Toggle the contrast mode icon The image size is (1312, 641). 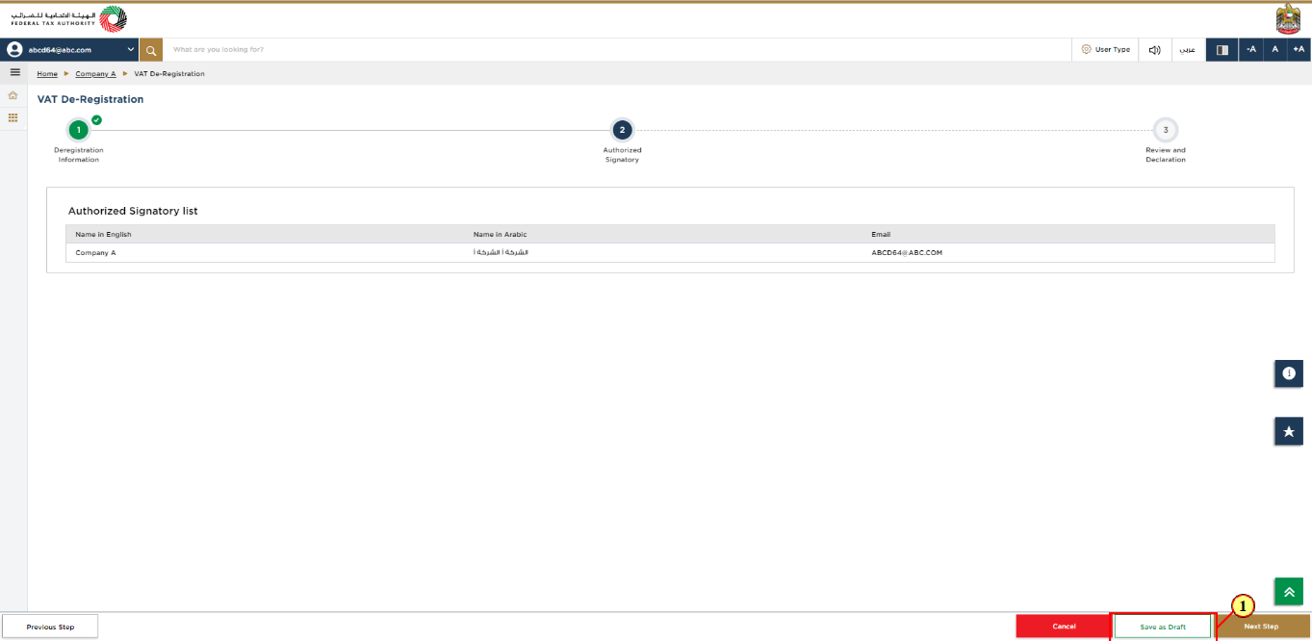[1222, 49]
